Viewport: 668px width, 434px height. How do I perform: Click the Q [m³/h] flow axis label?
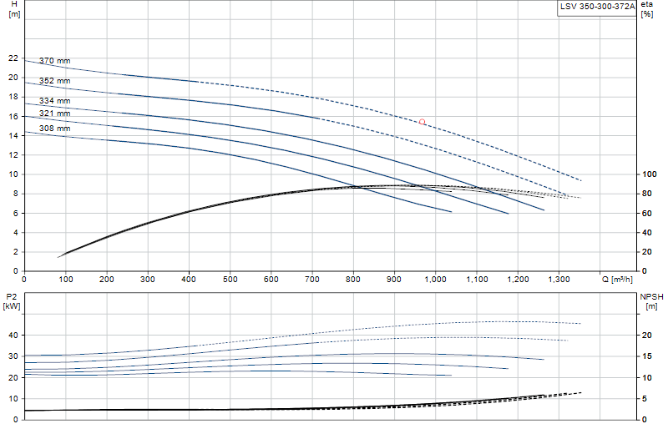617,280
